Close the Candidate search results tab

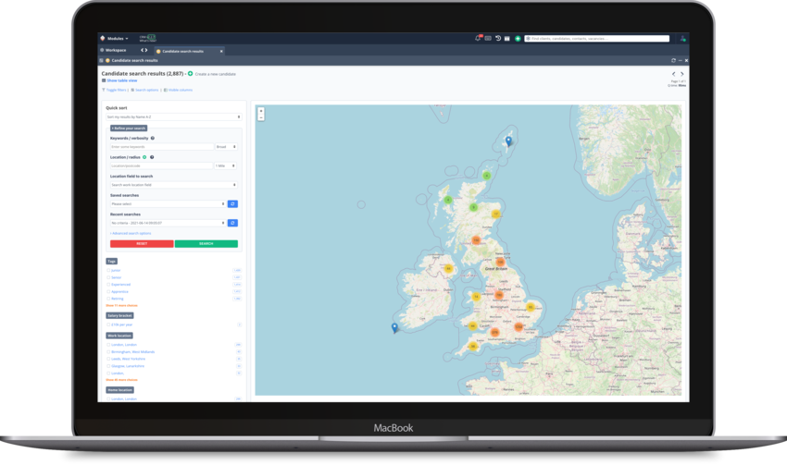pos(221,51)
